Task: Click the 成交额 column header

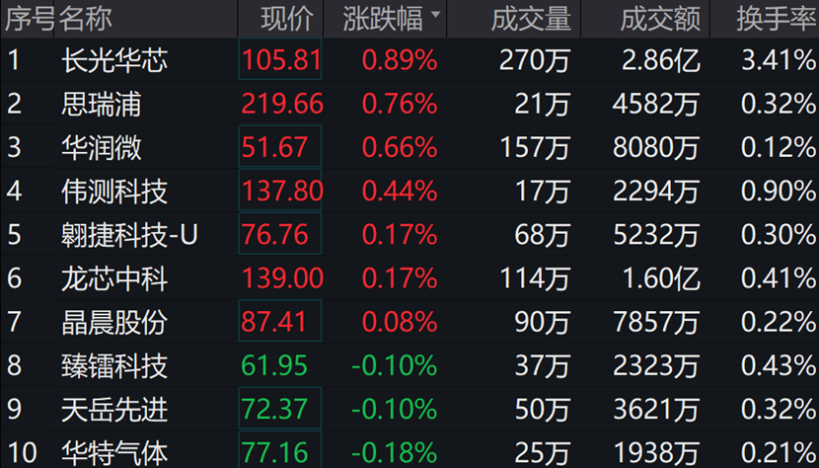Action: point(660,19)
